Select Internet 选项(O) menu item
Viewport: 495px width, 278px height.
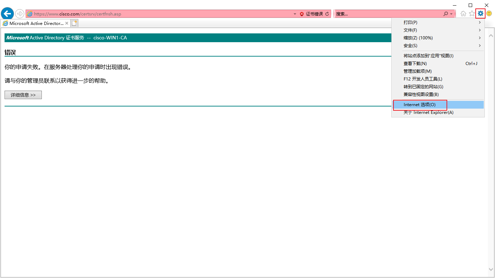[438, 105]
